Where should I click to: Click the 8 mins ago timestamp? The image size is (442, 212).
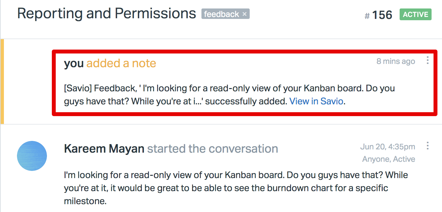(x=396, y=61)
